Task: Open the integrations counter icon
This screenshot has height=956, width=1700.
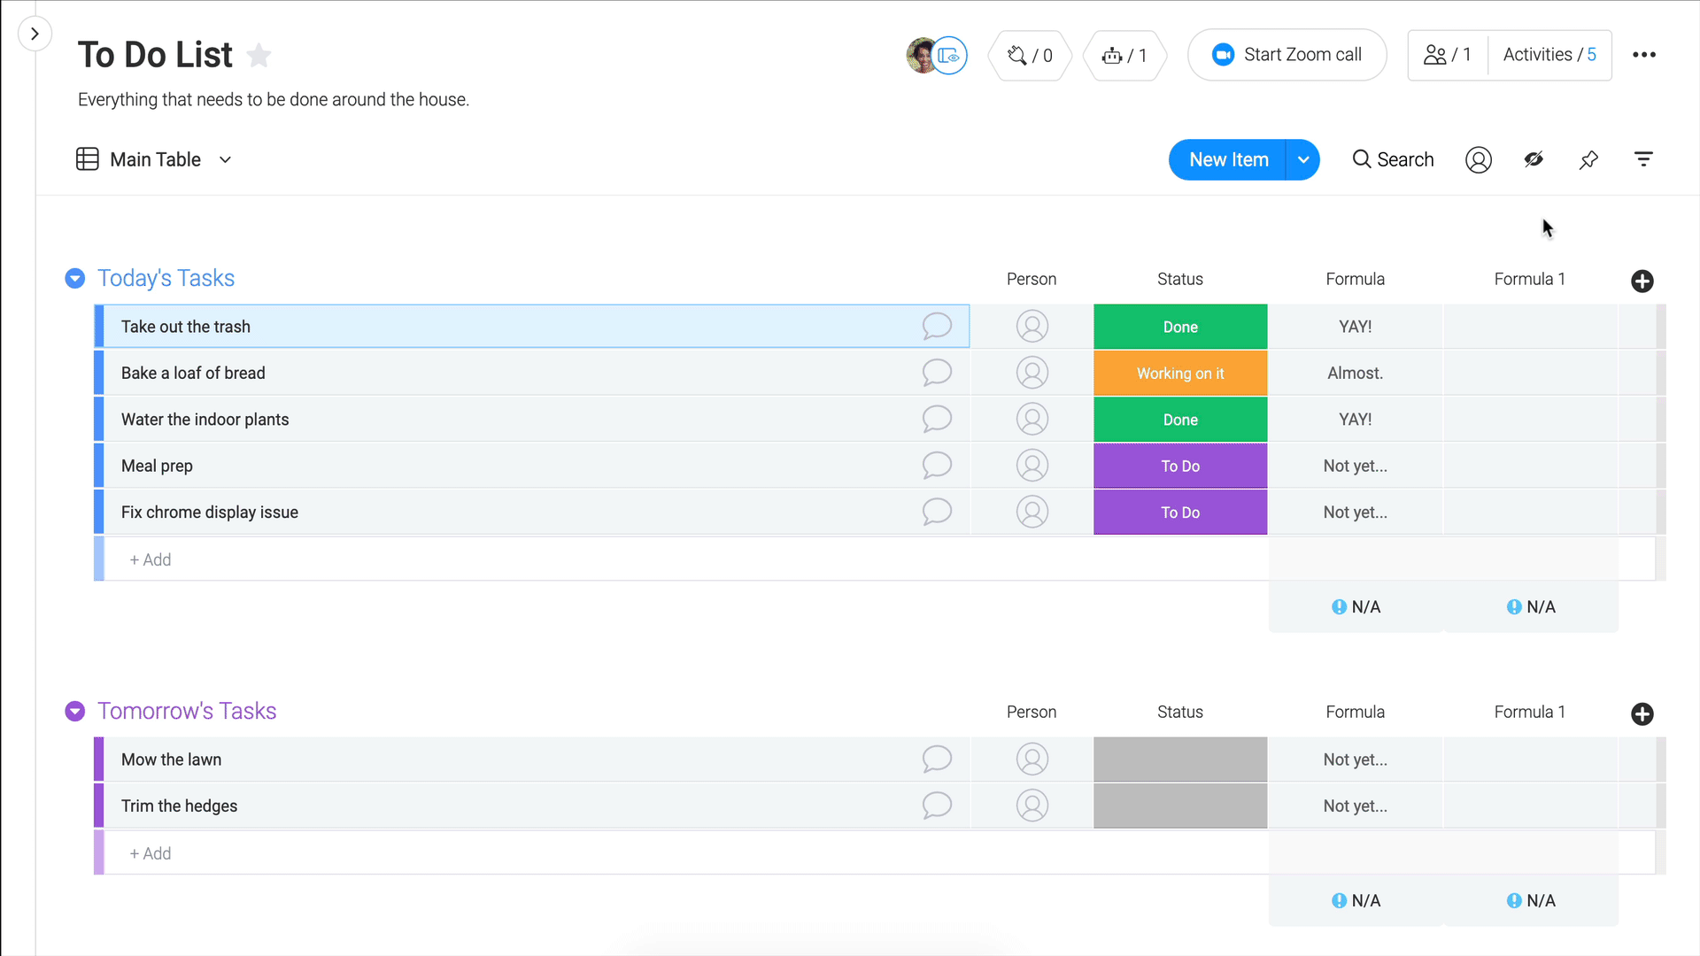Action: [1030, 56]
